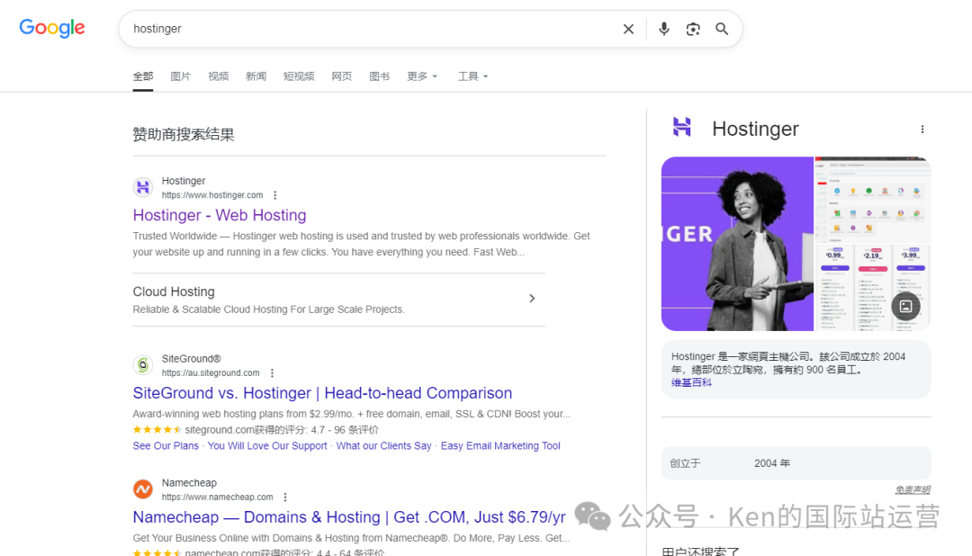The width and height of the screenshot is (972, 556).
Task: Click the SiteGround 4.7 star rating line
Action: pos(256,429)
